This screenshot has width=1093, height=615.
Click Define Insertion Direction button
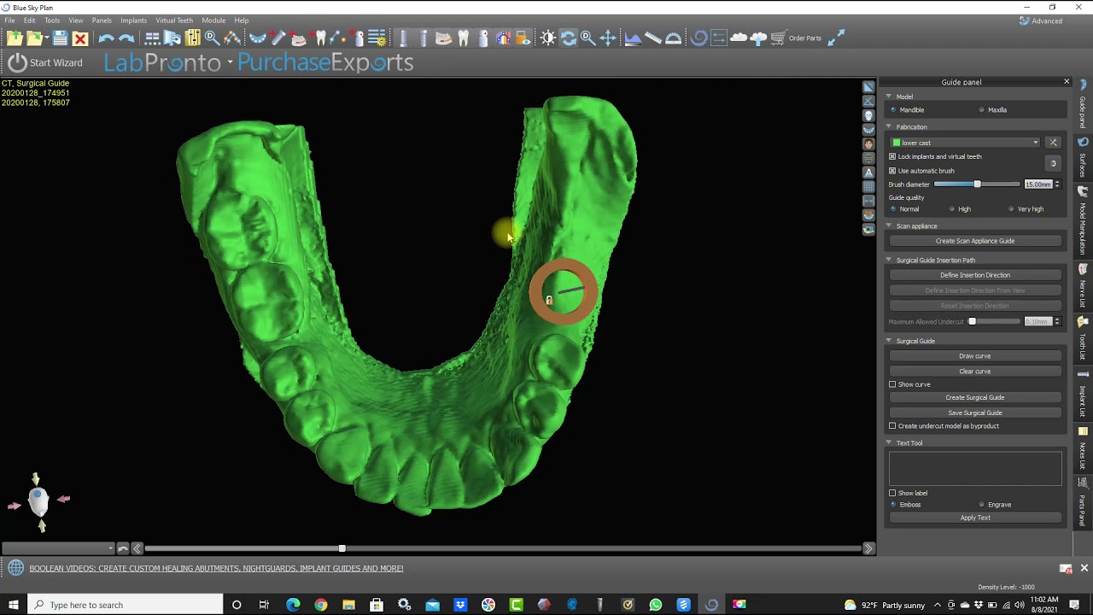pyautogui.click(x=975, y=275)
